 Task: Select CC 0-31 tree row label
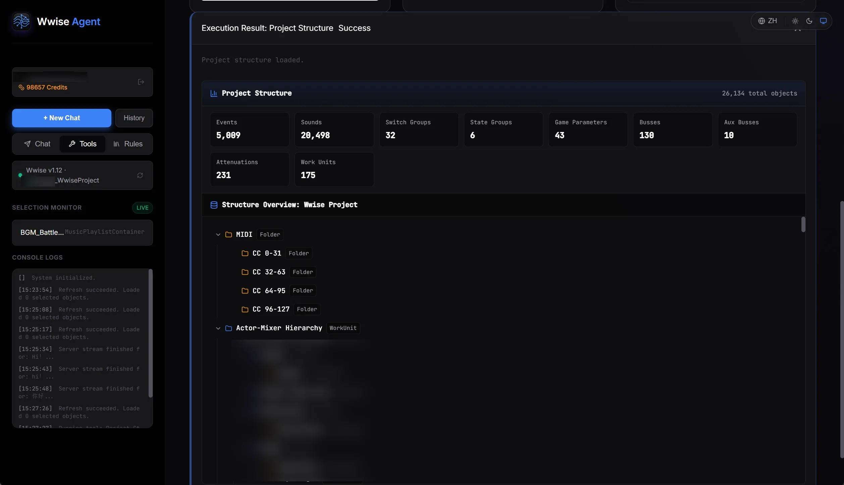coord(267,253)
